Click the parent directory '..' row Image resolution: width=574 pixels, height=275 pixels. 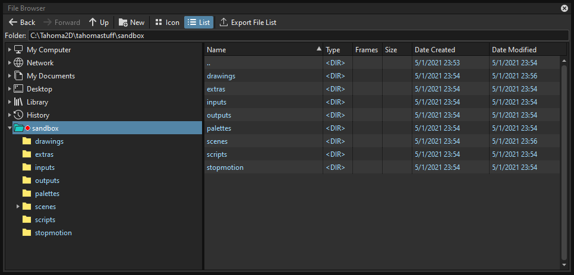point(382,63)
